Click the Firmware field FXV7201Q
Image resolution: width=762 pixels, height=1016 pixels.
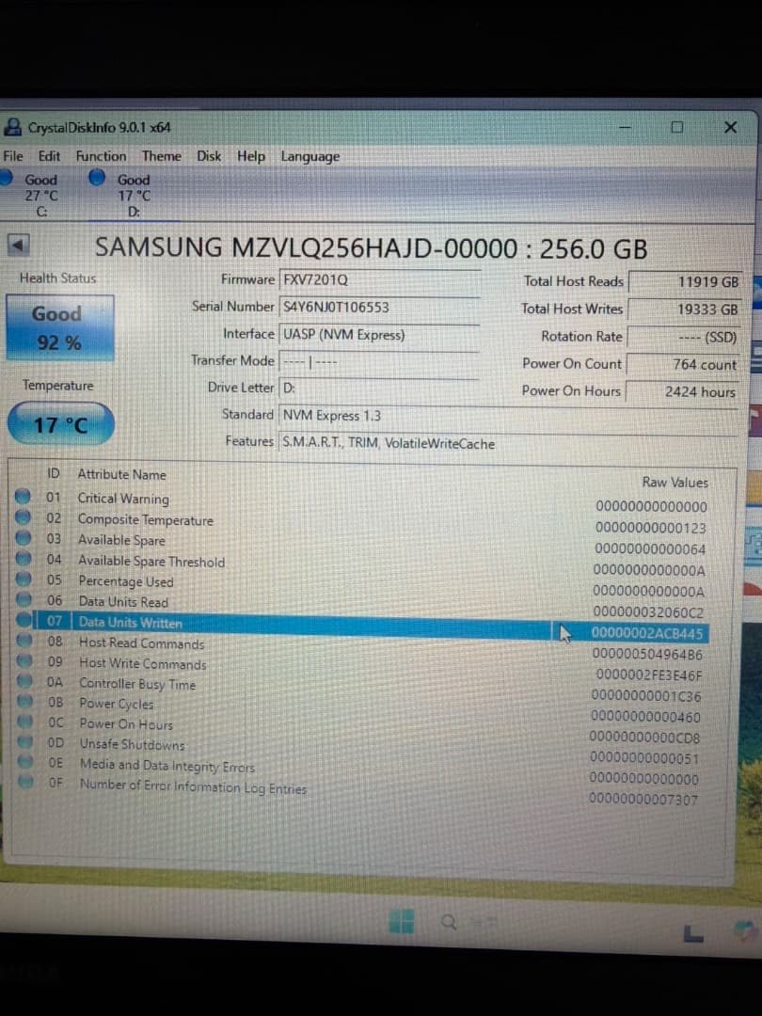coord(379,280)
